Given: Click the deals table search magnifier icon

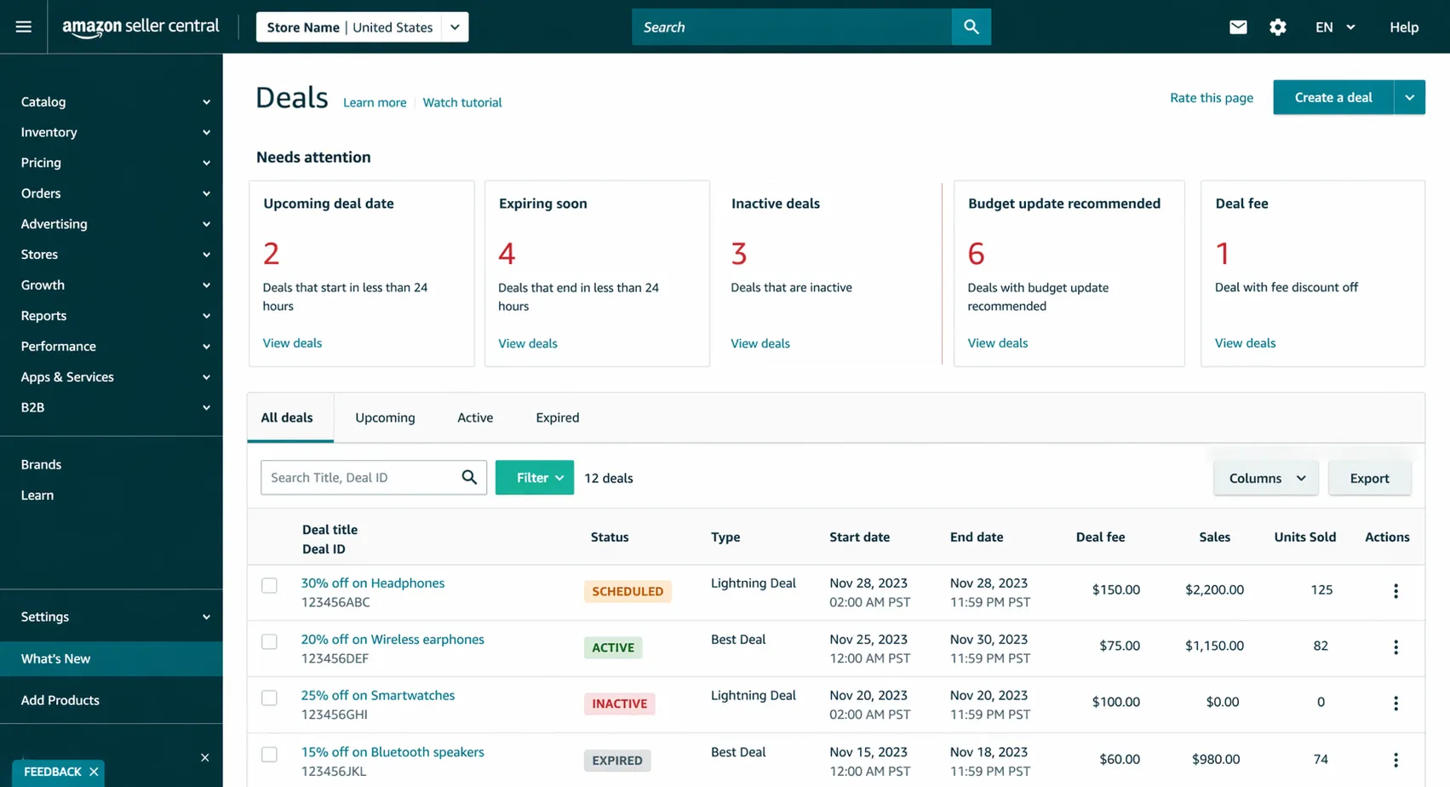Looking at the screenshot, I should pos(469,478).
